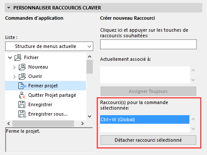Click the Enregistrer floppy disk icon
The width and height of the screenshot is (207, 155).
click(22, 104)
